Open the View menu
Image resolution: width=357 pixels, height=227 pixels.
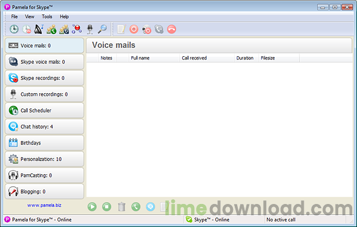point(30,16)
